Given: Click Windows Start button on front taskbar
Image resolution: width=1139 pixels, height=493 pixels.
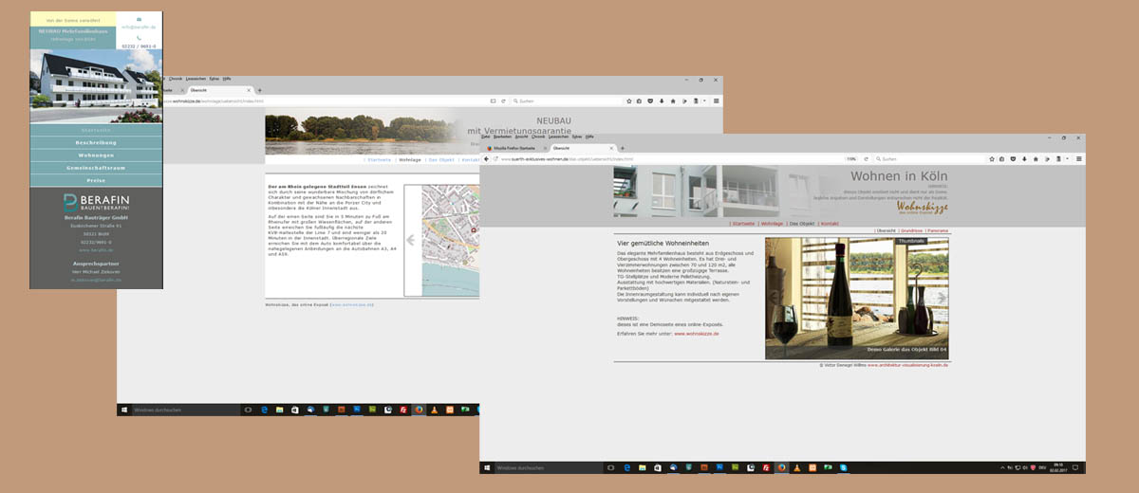Looking at the screenshot, I should pos(486,467).
